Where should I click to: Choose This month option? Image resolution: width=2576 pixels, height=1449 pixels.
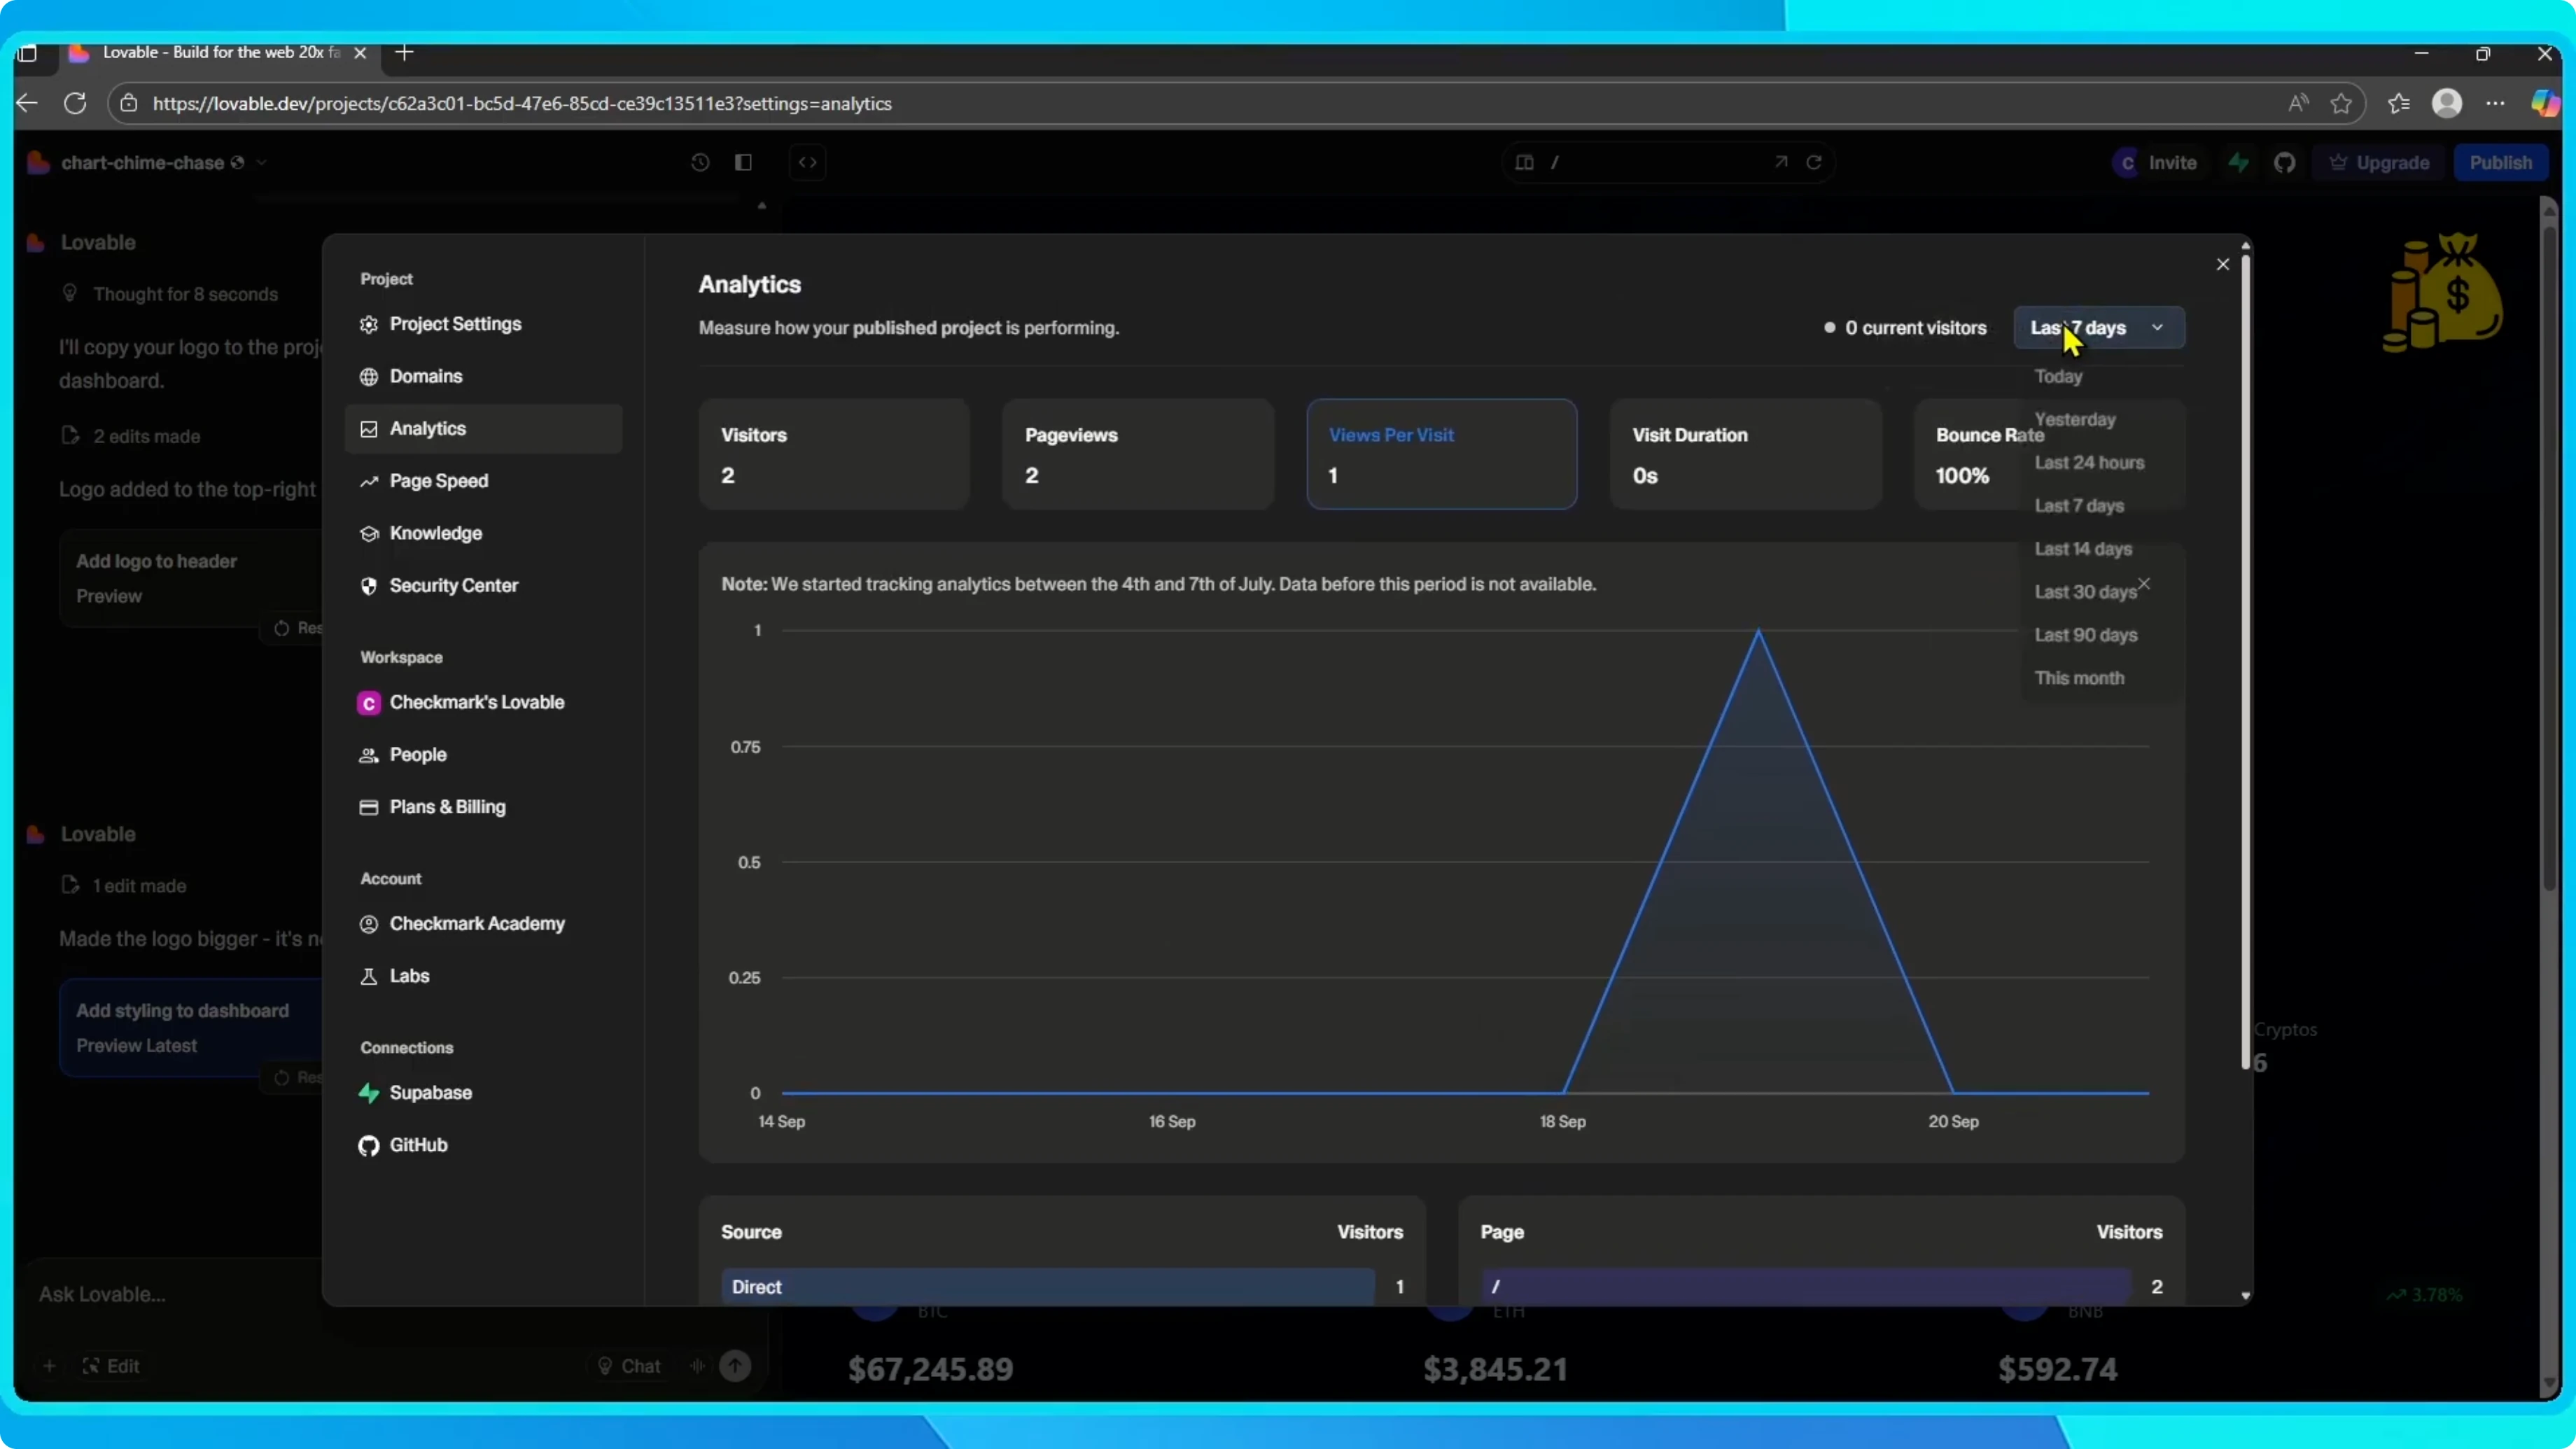2079,678
